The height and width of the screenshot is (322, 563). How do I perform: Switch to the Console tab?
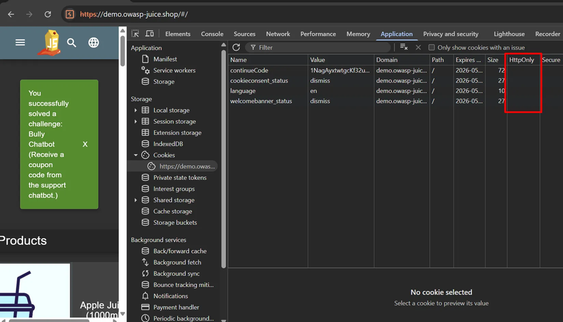(212, 34)
